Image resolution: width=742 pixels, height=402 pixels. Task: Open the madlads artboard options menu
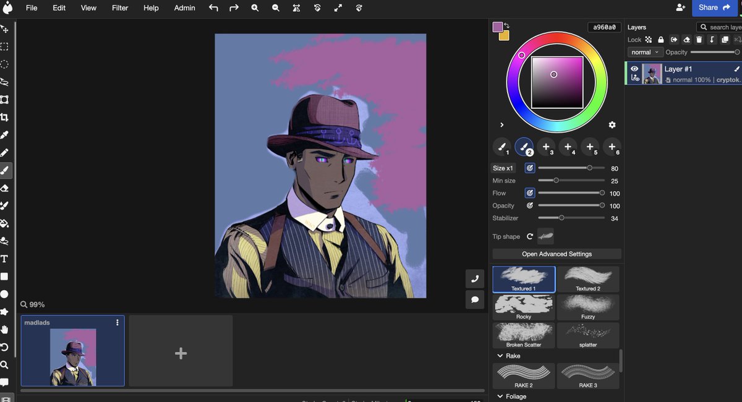click(117, 322)
